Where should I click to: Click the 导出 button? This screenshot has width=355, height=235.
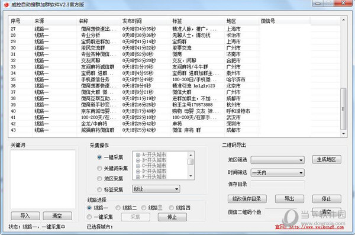coord(289,199)
